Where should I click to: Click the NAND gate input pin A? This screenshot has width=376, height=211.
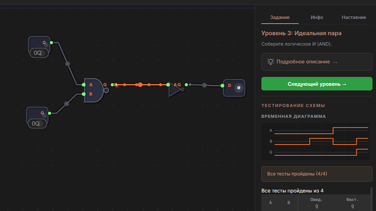point(84,85)
